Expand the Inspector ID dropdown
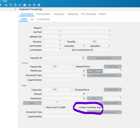The width and height of the screenshot is (140, 128). pyautogui.click(x=83, y=58)
